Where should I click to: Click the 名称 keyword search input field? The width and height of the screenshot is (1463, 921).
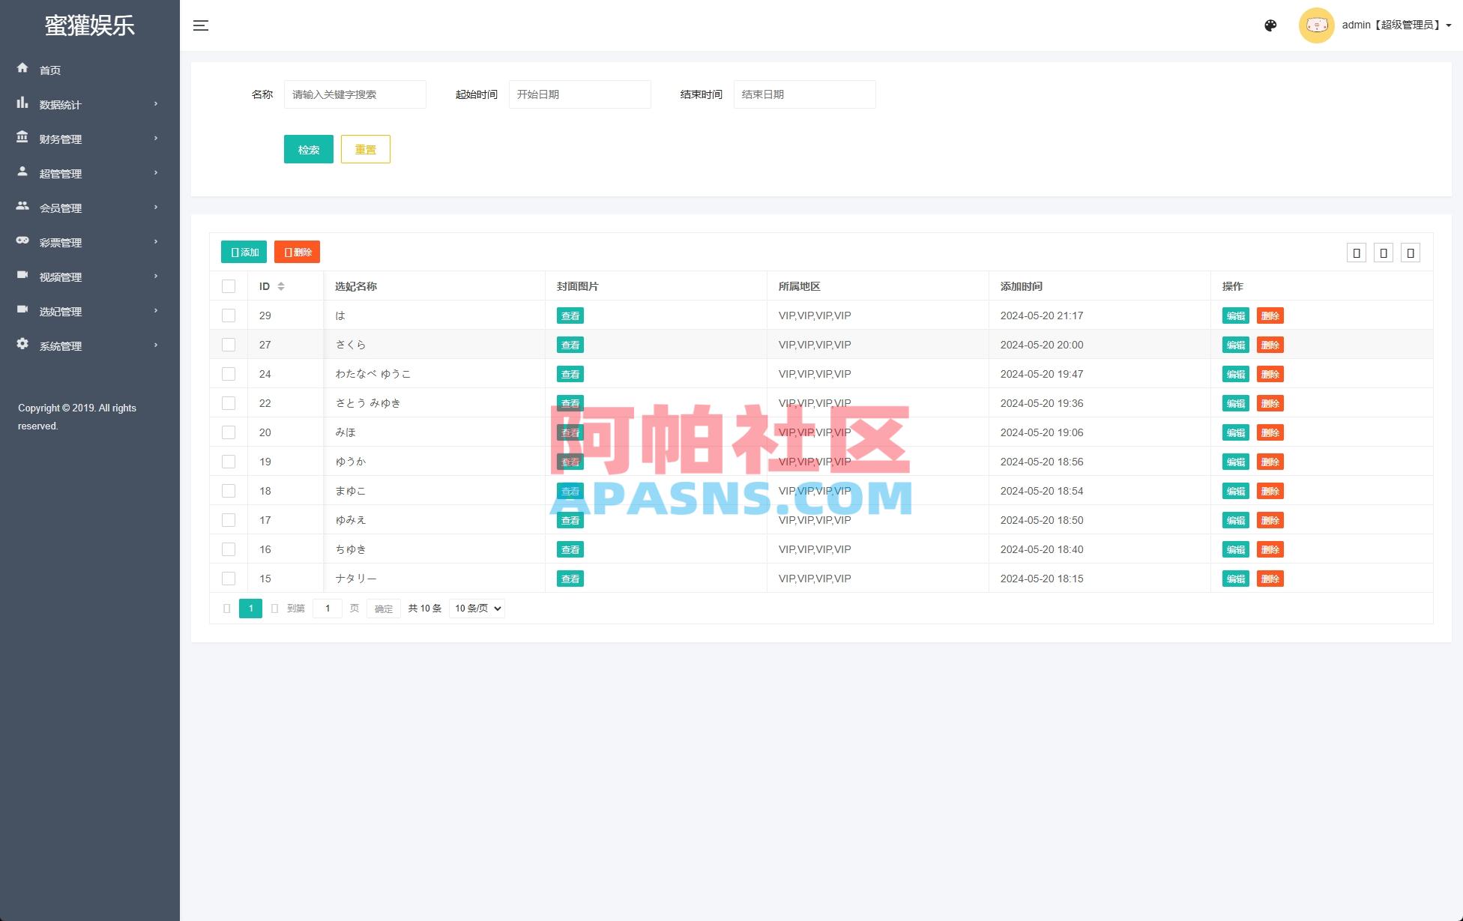coord(355,94)
